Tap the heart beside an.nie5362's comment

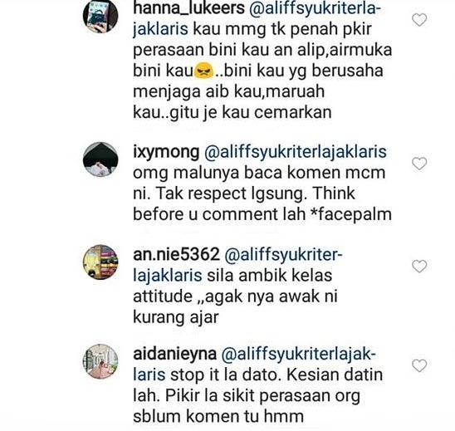[419, 267]
